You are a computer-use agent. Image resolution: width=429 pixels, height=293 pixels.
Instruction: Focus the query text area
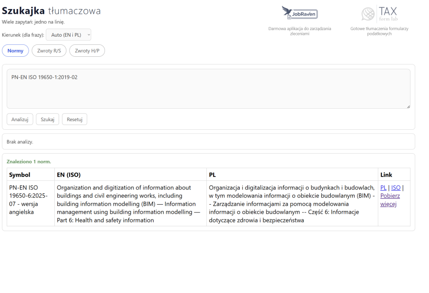208,89
